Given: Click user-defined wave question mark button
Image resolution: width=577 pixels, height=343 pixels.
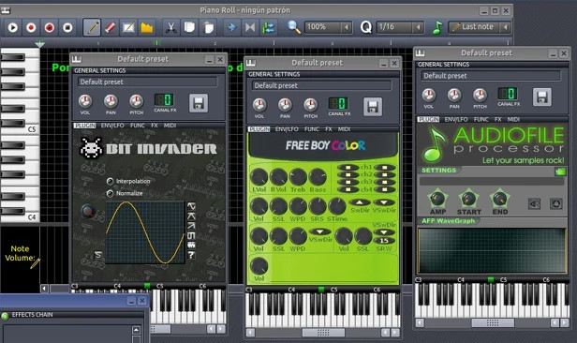Looking at the screenshot, I should point(191,255).
